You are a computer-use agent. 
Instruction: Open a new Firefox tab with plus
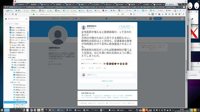pos(180,10)
